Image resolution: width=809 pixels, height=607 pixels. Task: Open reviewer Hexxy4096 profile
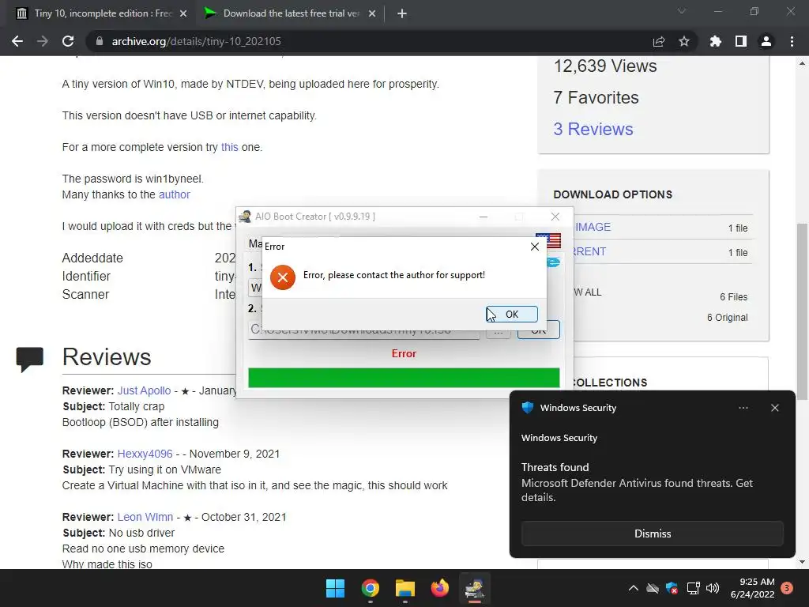145,454
